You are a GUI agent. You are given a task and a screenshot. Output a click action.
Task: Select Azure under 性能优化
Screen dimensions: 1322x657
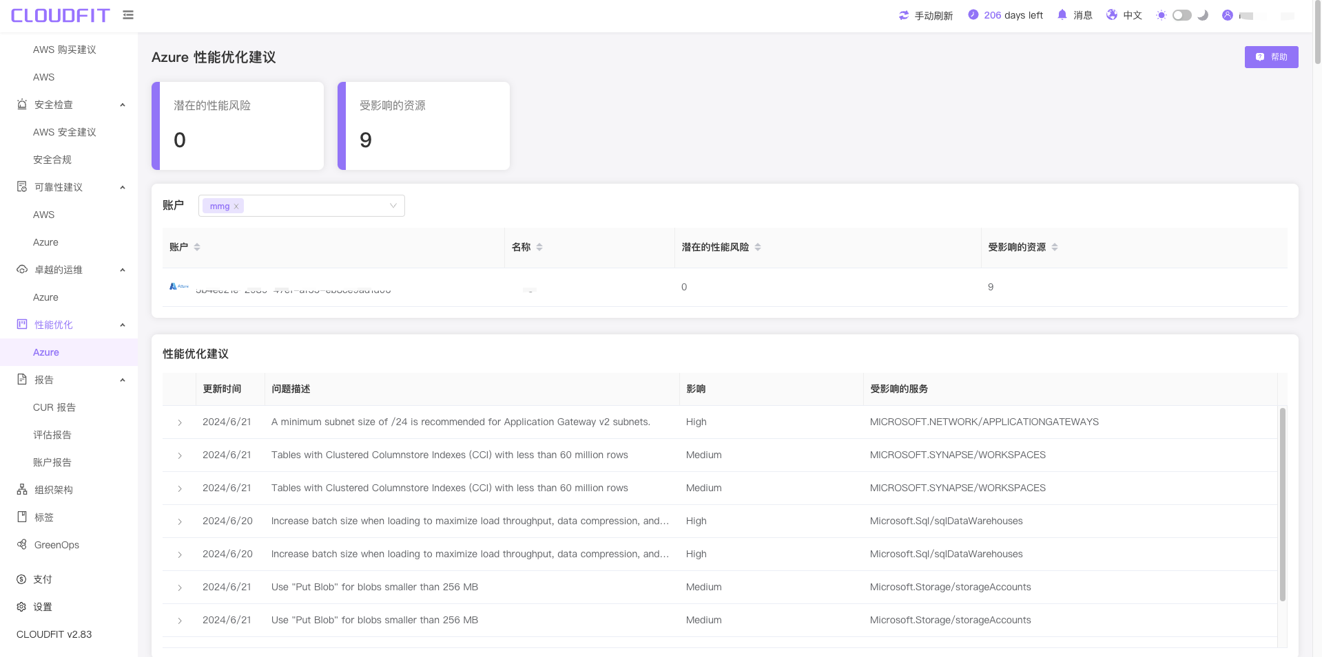[69, 352]
